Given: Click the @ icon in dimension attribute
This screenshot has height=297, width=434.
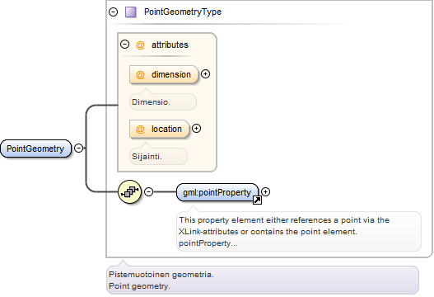Looking at the screenshot, I should (140, 74).
